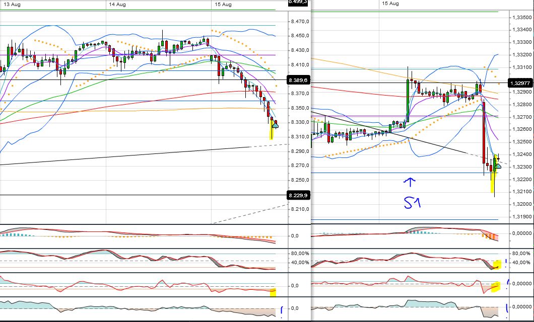The image size is (534, 322).
Task: Click the 1,32300 axis value
Action: coord(522,167)
